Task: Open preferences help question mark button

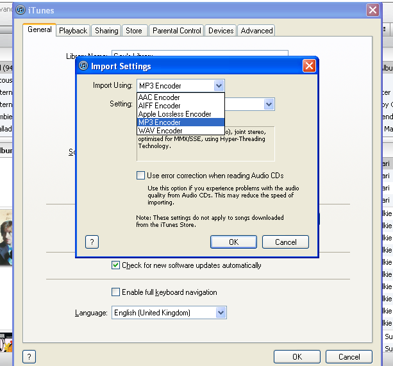Action: (29, 356)
